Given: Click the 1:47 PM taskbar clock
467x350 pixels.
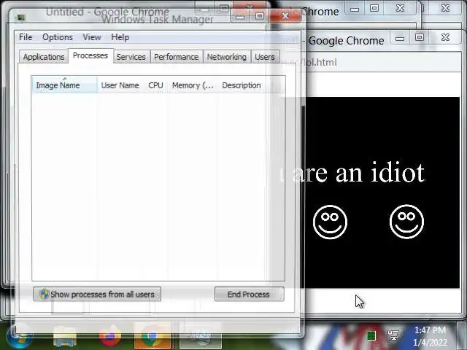Looking at the screenshot, I should click(430, 330).
